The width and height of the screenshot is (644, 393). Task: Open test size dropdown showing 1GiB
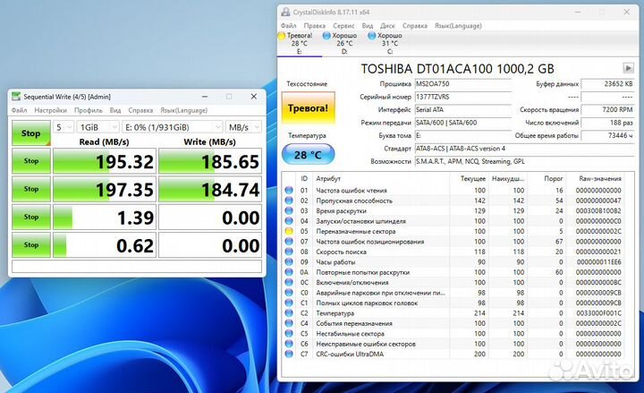(97, 127)
